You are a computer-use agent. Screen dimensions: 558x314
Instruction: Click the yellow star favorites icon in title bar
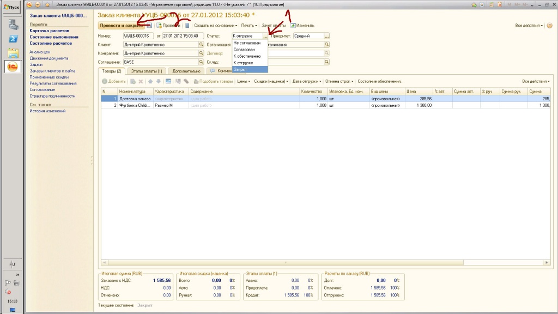tap(47, 4)
